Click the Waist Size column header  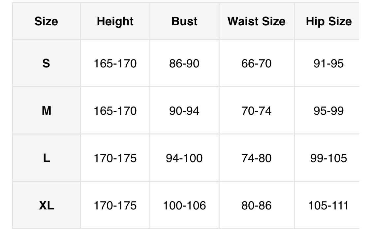tap(256, 21)
